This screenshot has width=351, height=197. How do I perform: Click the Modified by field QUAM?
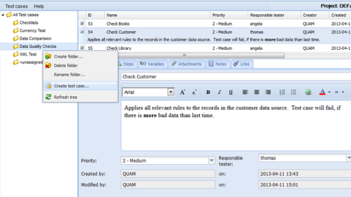pos(168,185)
